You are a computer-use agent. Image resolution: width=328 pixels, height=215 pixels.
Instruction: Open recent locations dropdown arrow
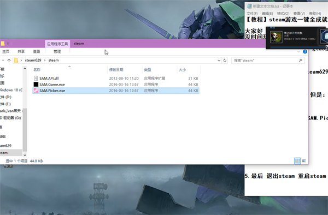pyautogui.click(x=3, y=61)
